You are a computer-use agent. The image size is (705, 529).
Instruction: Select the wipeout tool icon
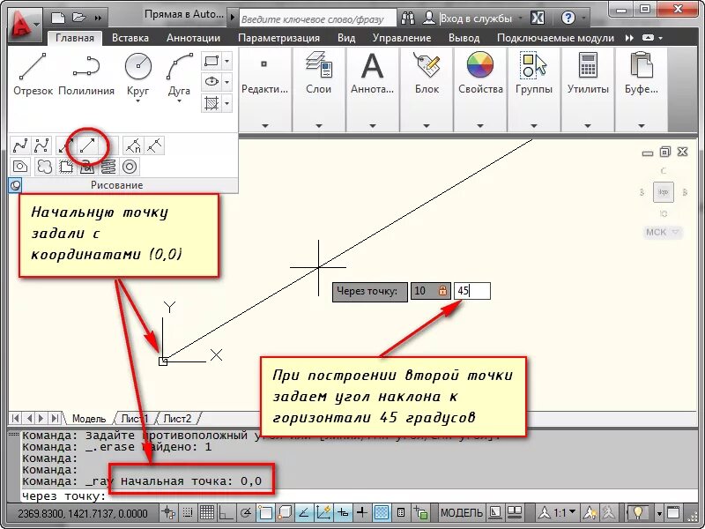click(x=65, y=167)
